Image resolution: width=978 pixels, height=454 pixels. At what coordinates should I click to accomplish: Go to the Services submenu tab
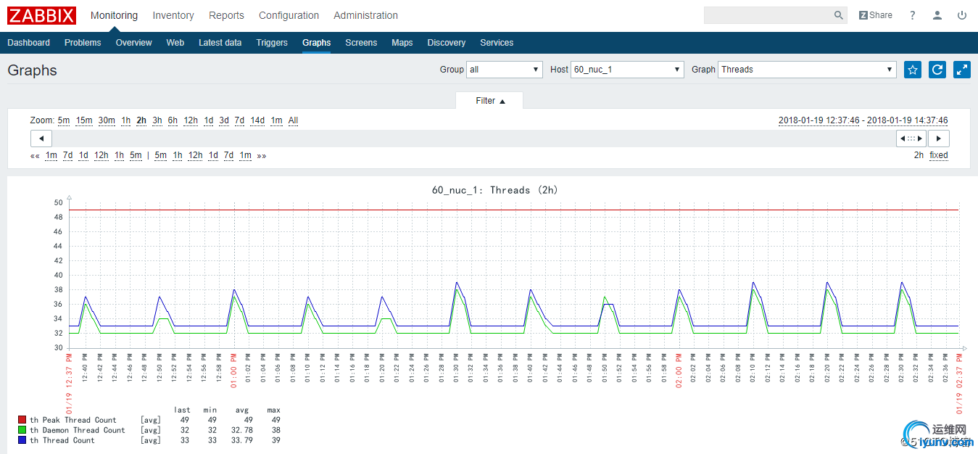(x=497, y=43)
